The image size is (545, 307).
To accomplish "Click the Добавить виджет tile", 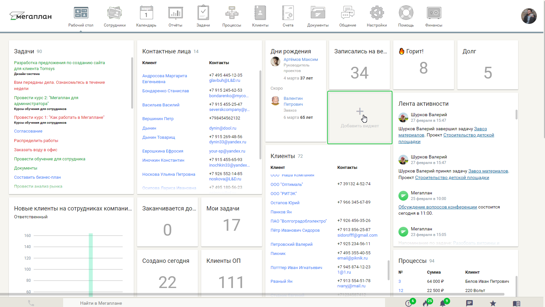I will [x=360, y=117].
